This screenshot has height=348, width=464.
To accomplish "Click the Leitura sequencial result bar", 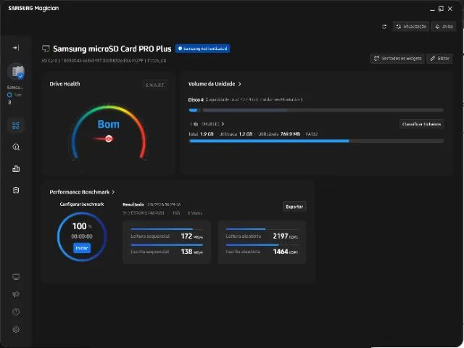I will [167, 229].
